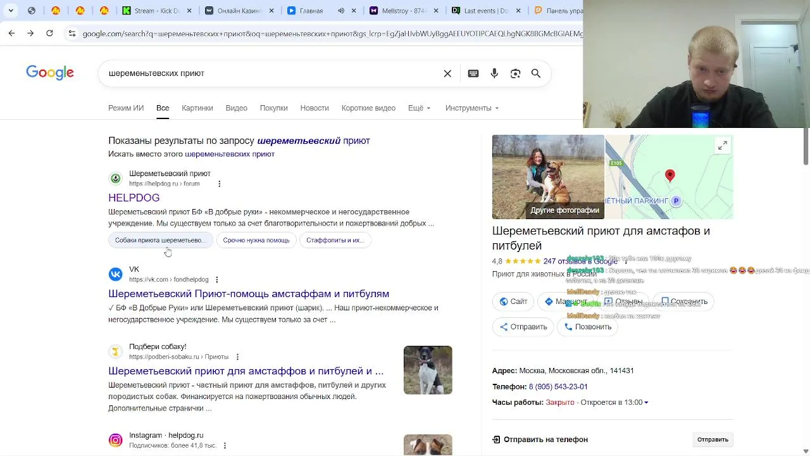Close the Last events tab

[518, 11]
